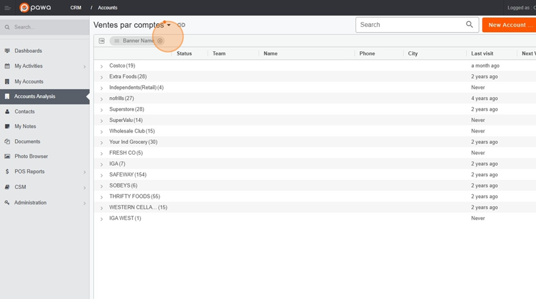This screenshot has width=536, height=299.
Task: Click the CRM breadcrumb
Action: 76,8
